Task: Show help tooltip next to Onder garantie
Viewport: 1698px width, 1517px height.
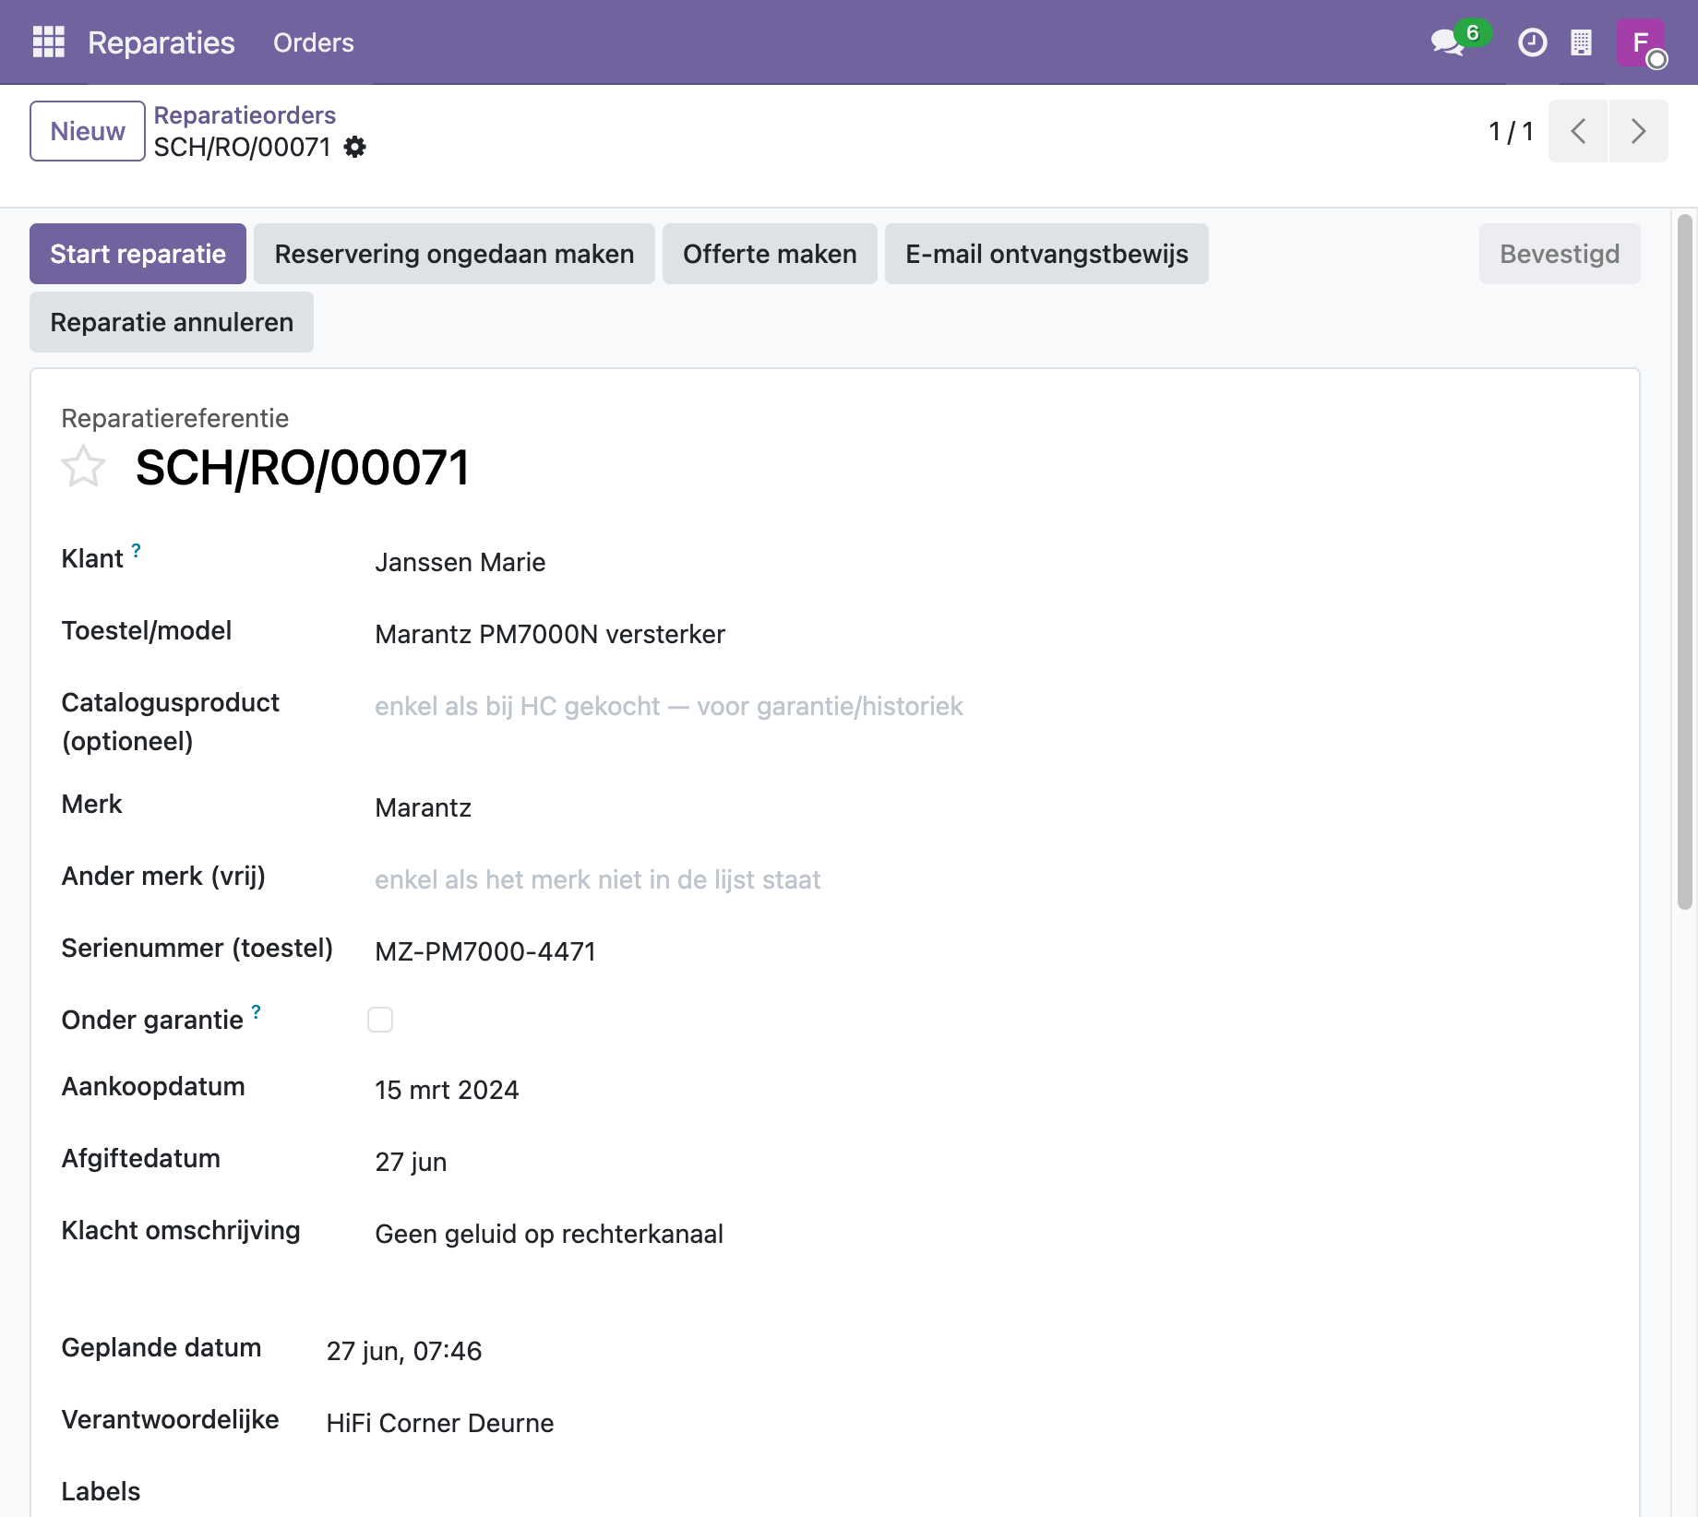Action: pos(256,1011)
